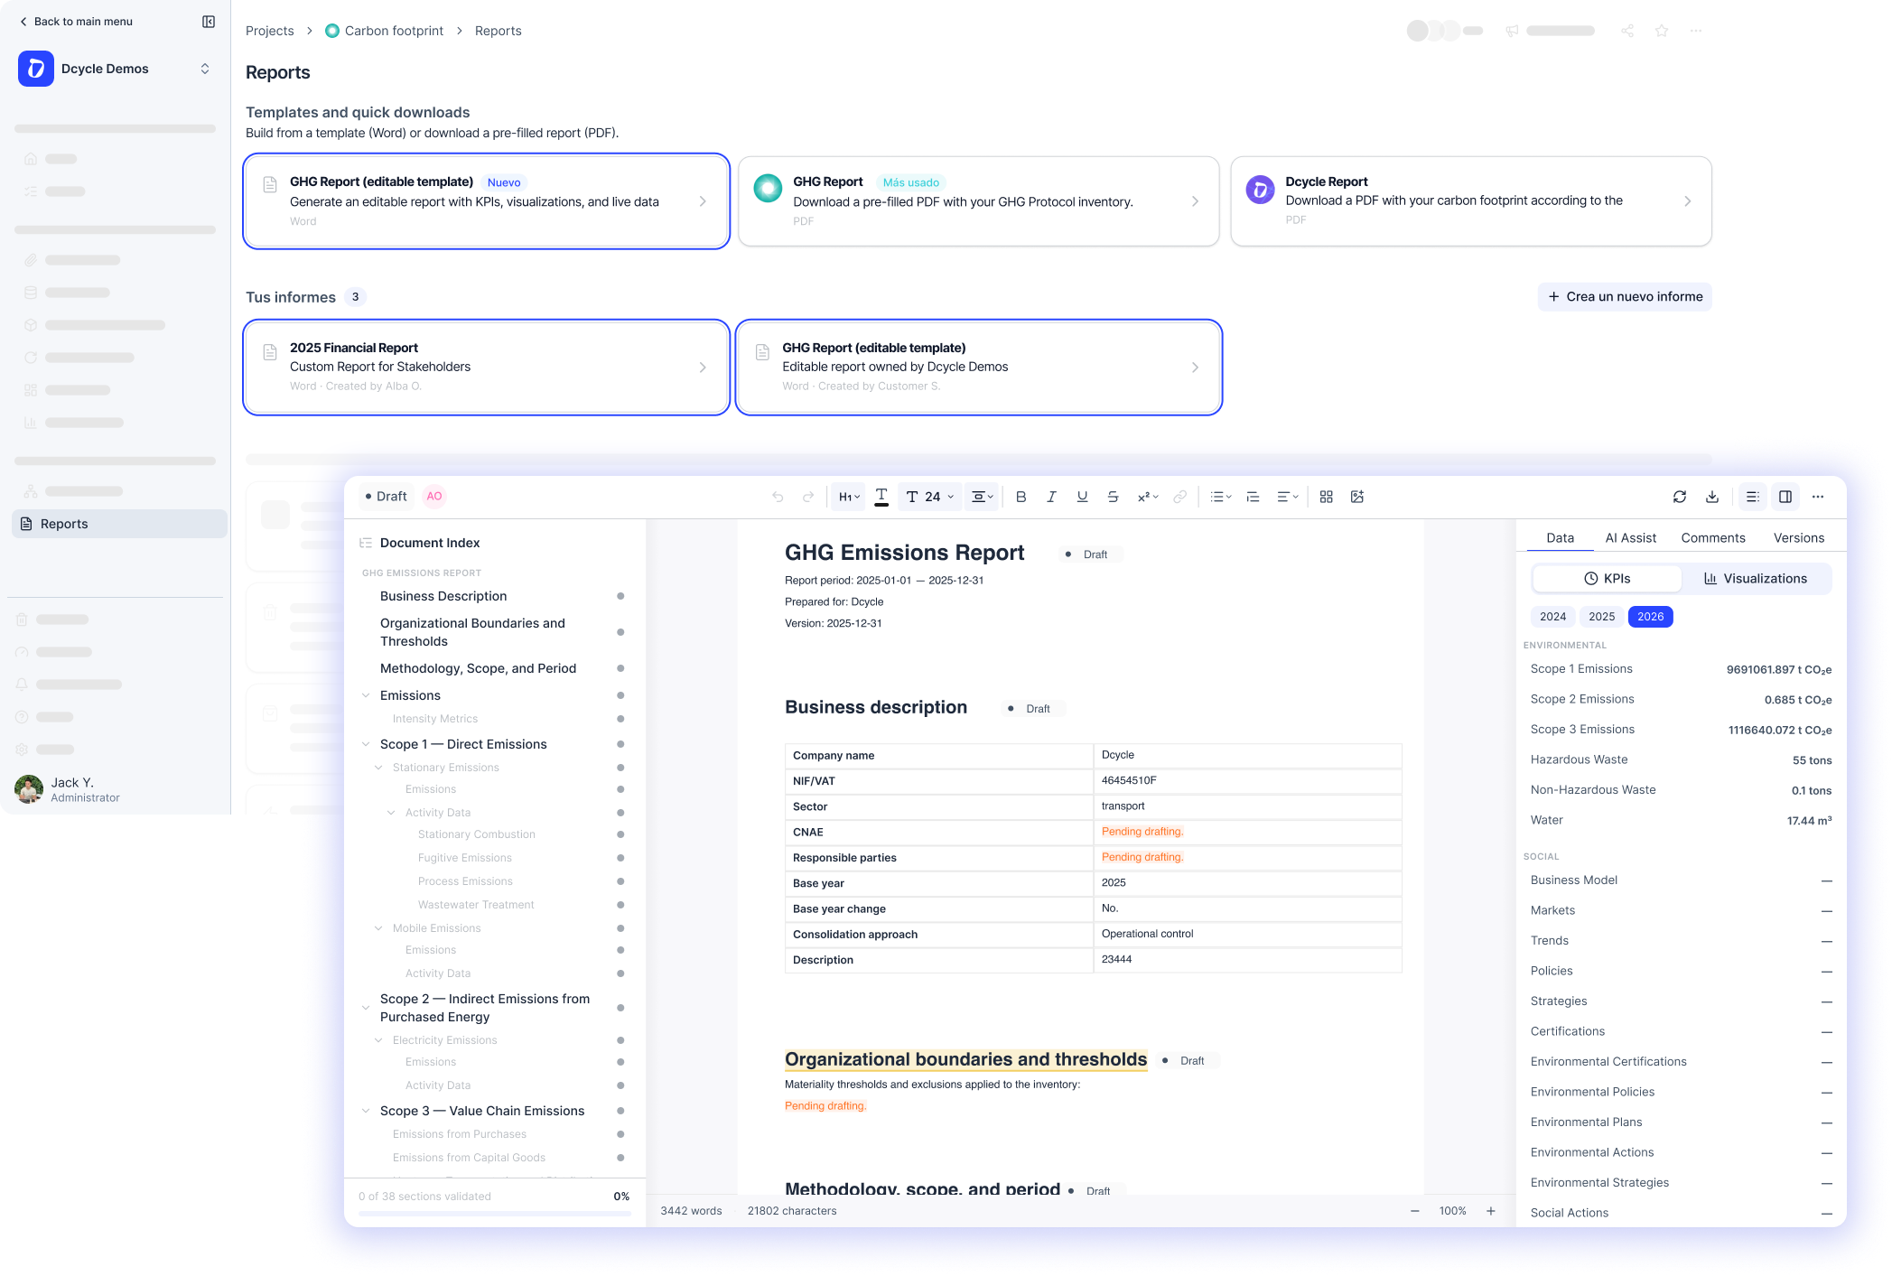Open the superscript options dropdown

(x=1147, y=497)
